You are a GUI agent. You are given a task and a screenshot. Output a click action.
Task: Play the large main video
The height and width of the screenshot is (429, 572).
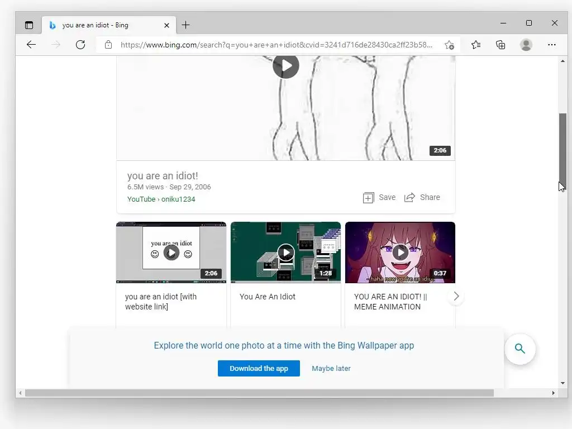point(286,66)
